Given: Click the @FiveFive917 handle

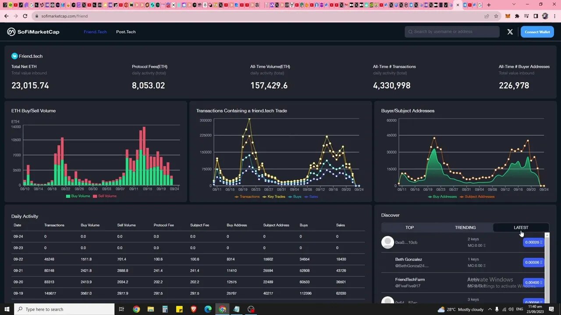Looking at the screenshot, I should (408, 286).
